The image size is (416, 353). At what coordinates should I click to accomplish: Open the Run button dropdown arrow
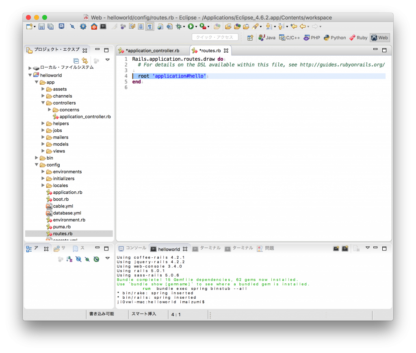[x=196, y=27]
